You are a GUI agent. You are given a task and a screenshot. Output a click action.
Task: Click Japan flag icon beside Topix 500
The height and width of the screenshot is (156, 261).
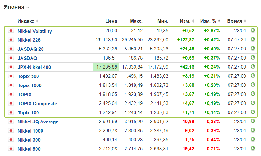[x=11, y=76]
